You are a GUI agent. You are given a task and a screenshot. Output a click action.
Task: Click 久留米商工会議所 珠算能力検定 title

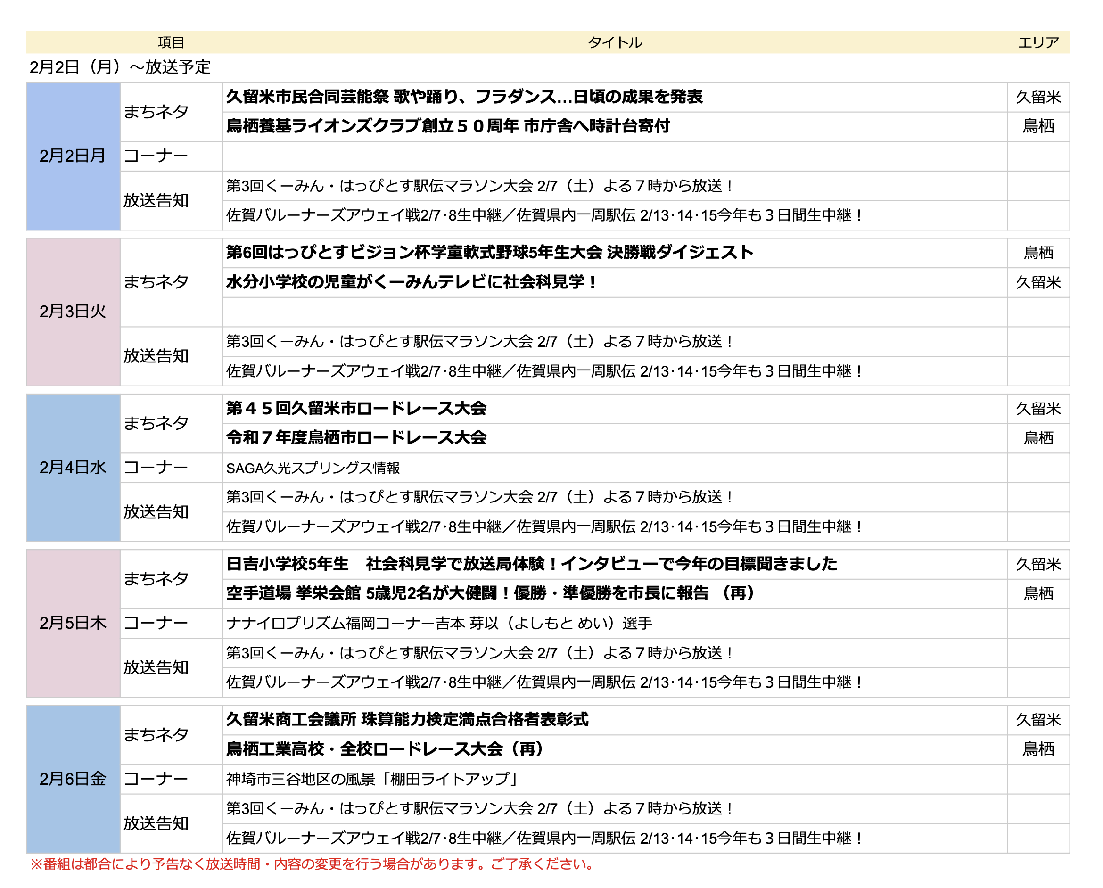coord(407,720)
